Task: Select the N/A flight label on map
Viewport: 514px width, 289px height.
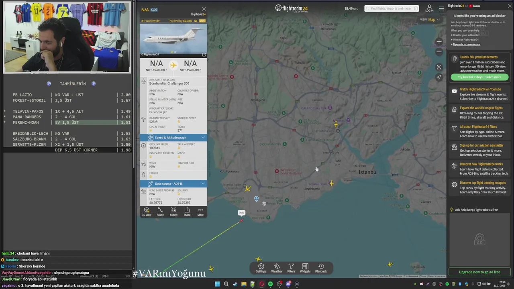Action: coord(241,213)
